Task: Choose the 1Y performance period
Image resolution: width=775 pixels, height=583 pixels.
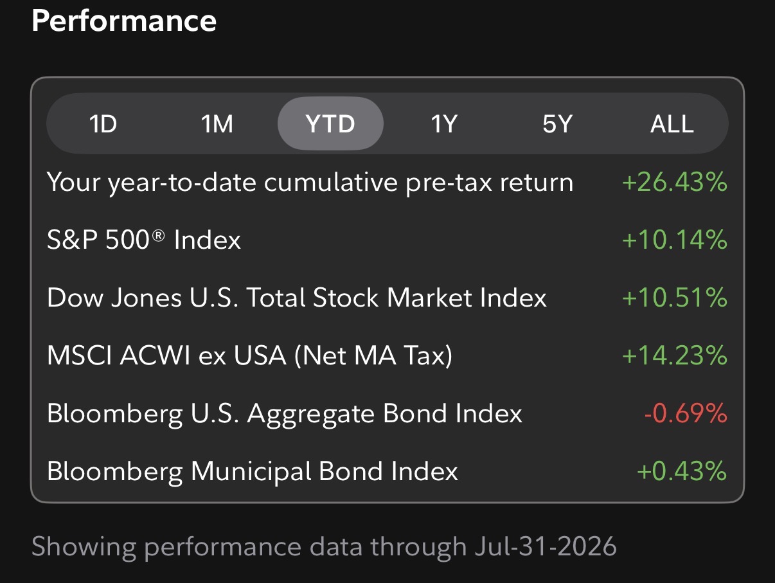Action: 443,123
